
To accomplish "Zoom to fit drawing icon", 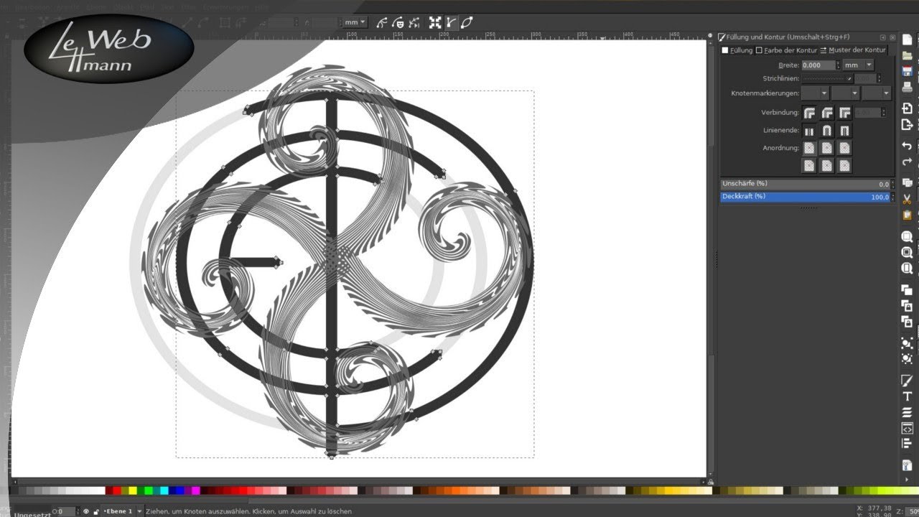I will 907,253.
